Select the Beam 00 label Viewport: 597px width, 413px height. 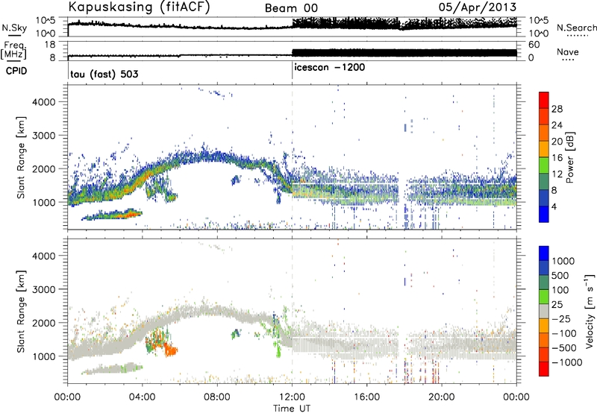291,8
